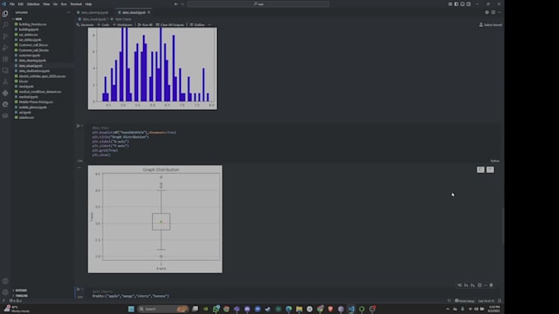
Task: Open the Extensions view
Action: pos(6,59)
